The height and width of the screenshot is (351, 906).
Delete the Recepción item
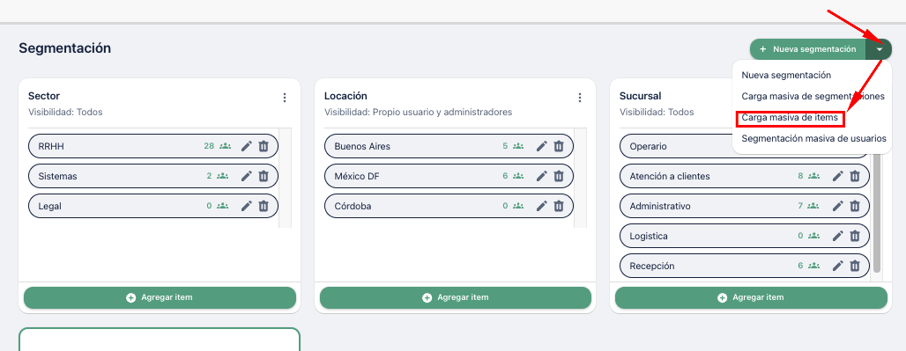(x=855, y=266)
